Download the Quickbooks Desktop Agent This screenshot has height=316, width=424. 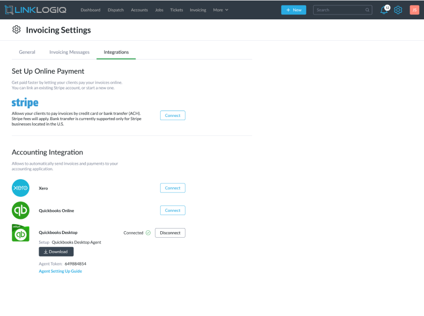click(x=56, y=252)
